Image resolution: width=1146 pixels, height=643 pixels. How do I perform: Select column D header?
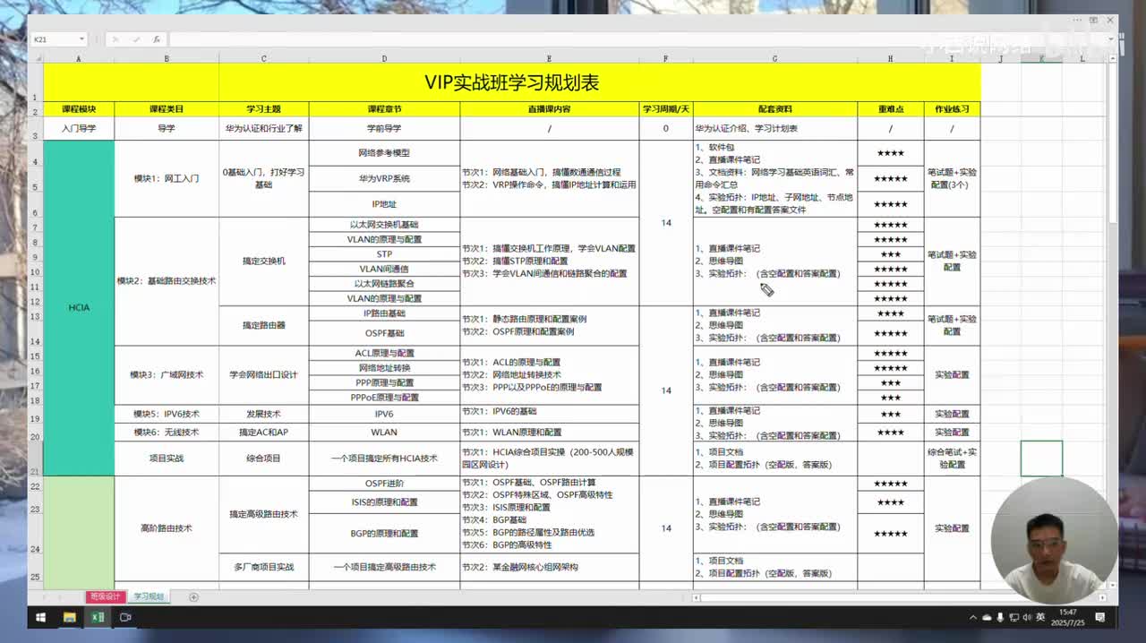click(384, 58)
